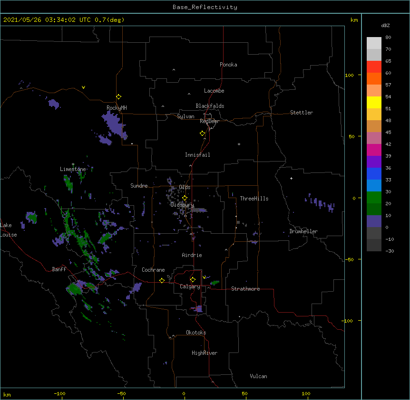Click the RockyMH label
The width and height of the screenshot is (410, 400).
tap(117, 108)
